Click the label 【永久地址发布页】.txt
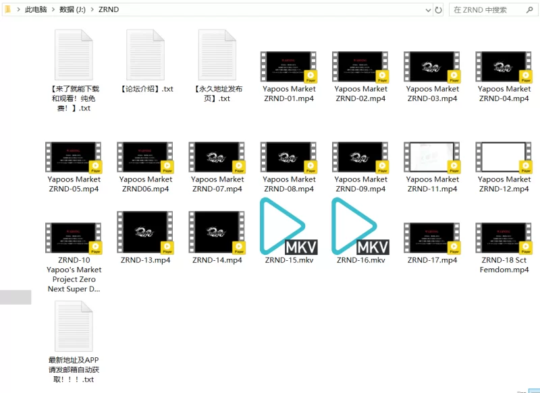This screenshot has width=540, height=393. [x=217, y=94]
